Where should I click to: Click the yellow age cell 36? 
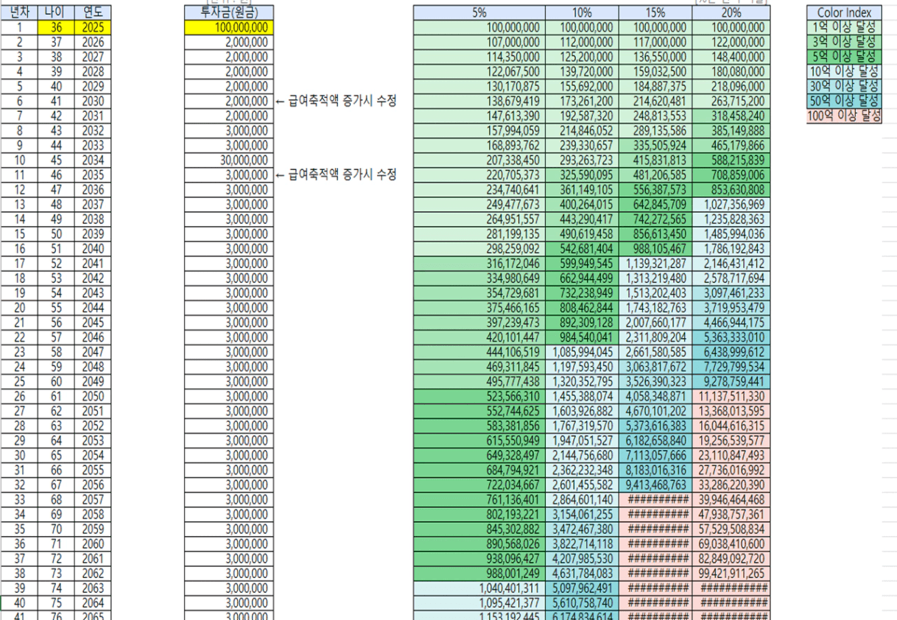pyautogui.click(x=57, y=27)
